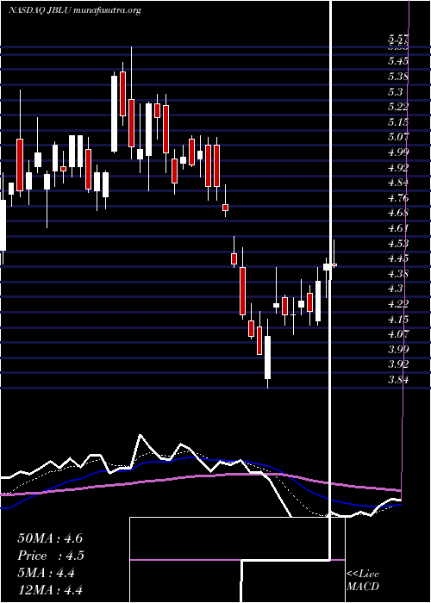Click the 4.15 price level label
Viewport: 431px width, 603px height.
point(398,319)
